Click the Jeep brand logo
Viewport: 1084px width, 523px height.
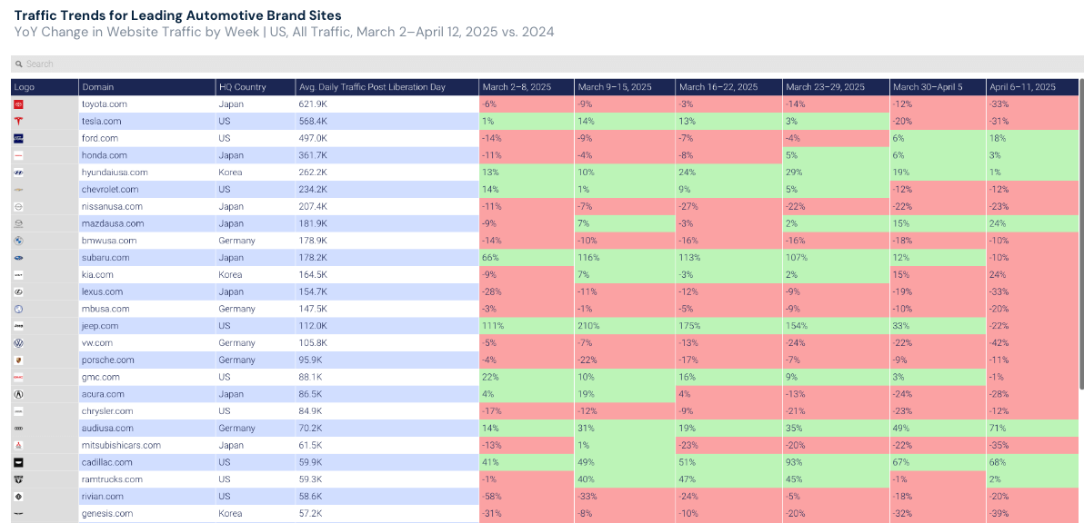20,325
